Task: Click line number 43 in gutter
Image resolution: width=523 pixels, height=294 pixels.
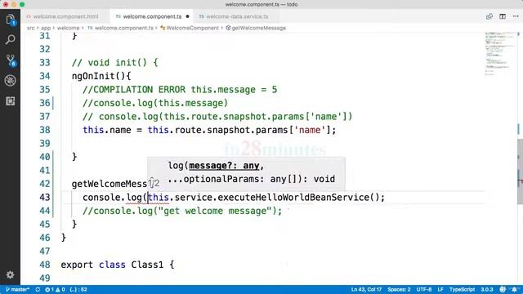Action: point(45,198)
